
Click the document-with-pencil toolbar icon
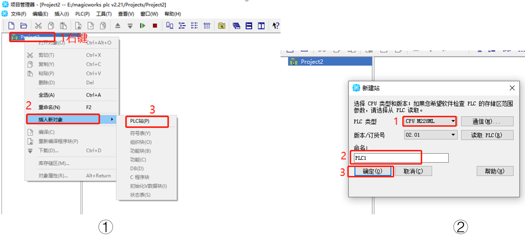coord(78,26)
